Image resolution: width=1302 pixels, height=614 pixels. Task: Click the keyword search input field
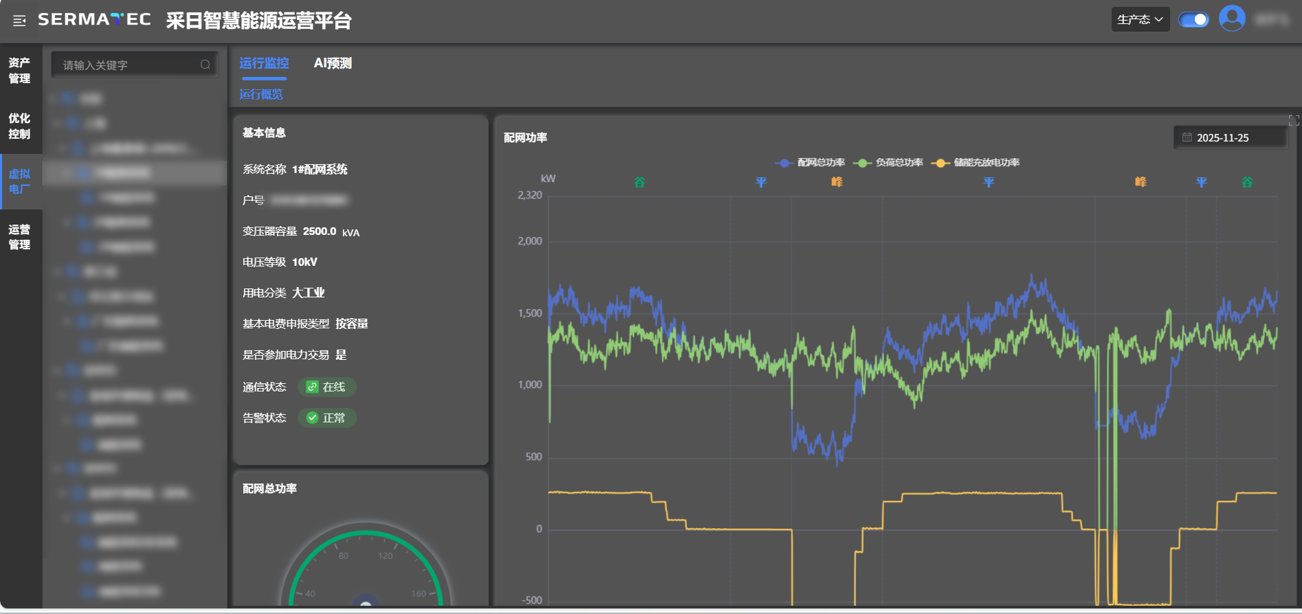(127, 65)
